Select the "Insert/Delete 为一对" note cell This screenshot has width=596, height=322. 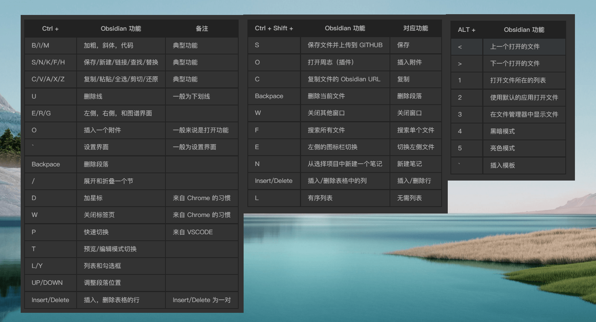pos(201,300)
